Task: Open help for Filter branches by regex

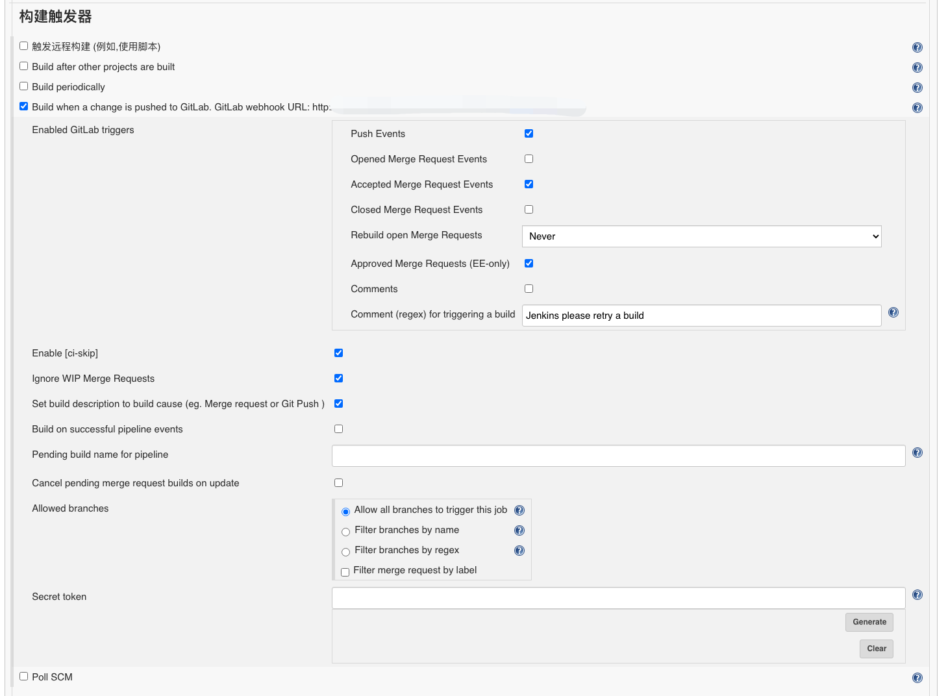Action: (519, 551)
